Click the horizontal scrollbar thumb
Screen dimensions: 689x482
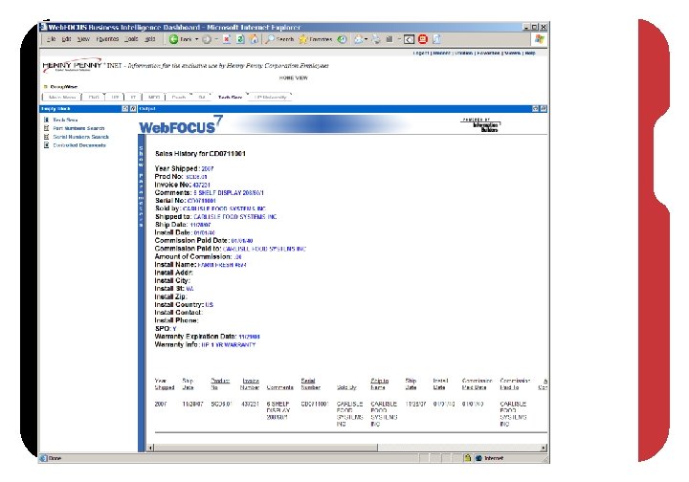click(266, 448)
